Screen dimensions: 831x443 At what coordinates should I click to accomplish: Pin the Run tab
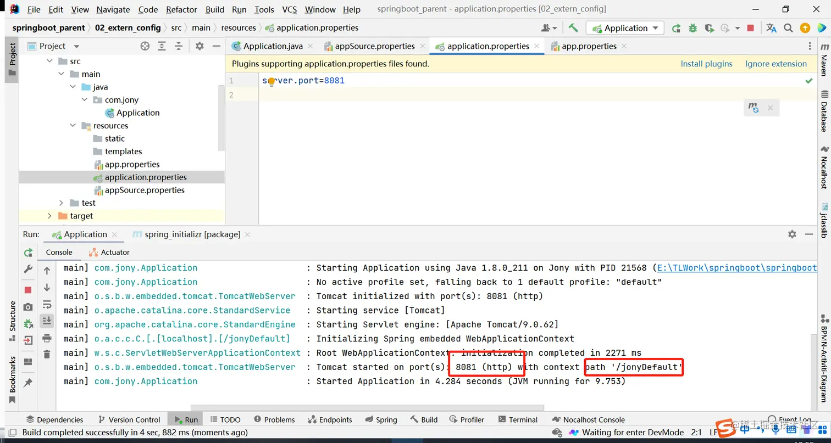[x=28, y=382]
